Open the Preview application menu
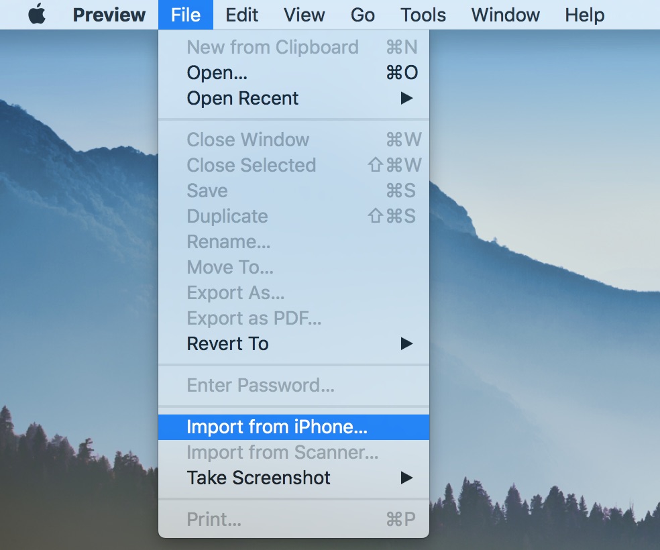 109,15
